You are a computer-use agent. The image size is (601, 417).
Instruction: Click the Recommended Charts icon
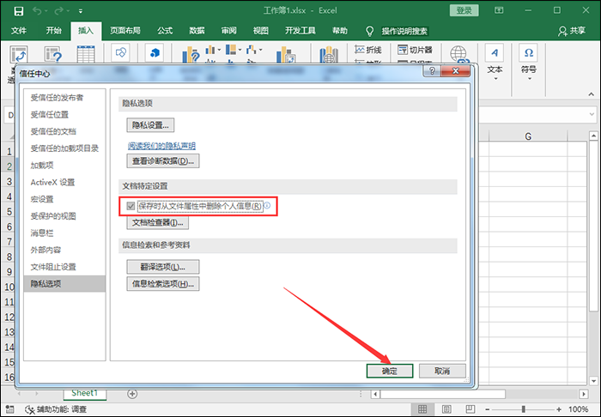point(191,55)
